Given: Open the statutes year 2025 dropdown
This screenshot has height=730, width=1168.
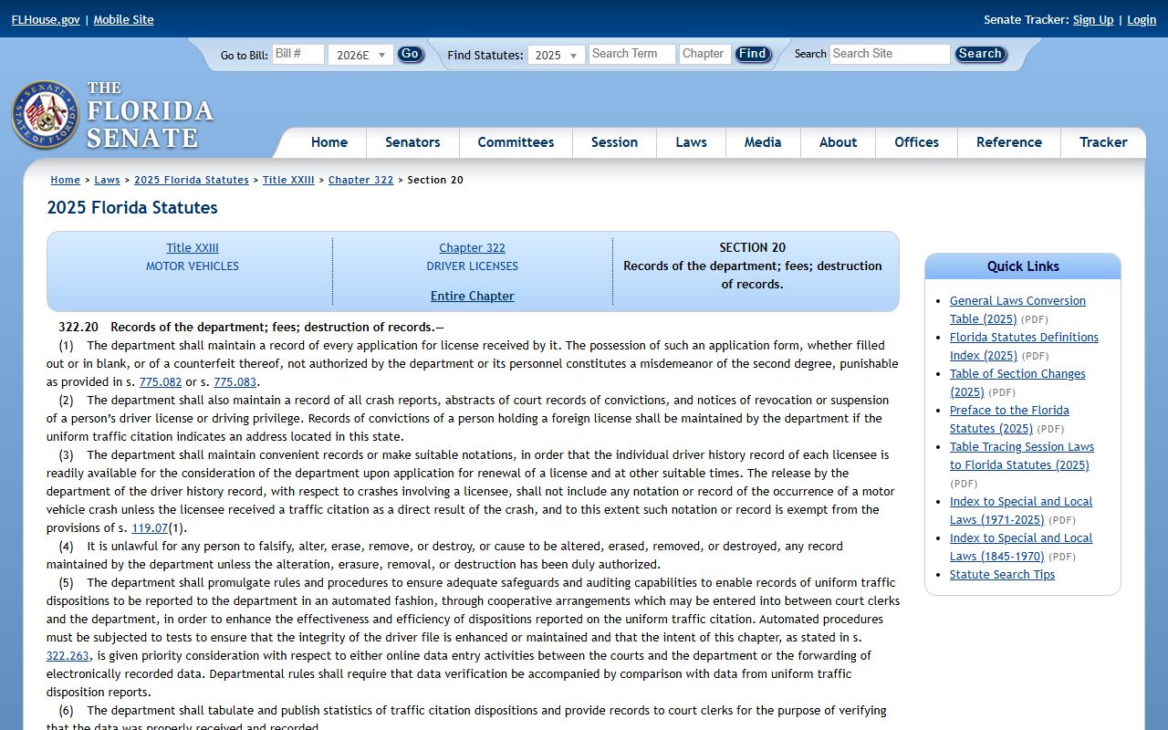Looking at the screenshot, I should click(557, 55).
